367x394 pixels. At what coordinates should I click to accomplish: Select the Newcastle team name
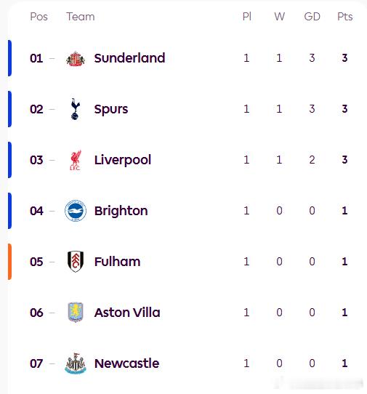[x=126, y=363]
